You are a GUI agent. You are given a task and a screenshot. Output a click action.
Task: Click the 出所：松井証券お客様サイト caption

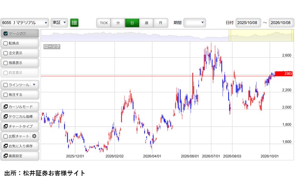[x=45, y=173]
